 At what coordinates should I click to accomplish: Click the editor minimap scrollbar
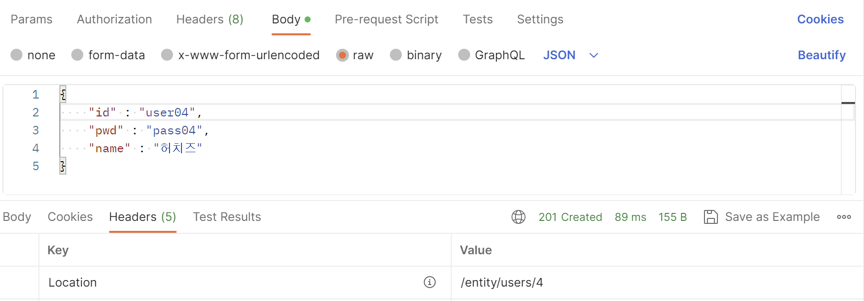click(848, 140)
